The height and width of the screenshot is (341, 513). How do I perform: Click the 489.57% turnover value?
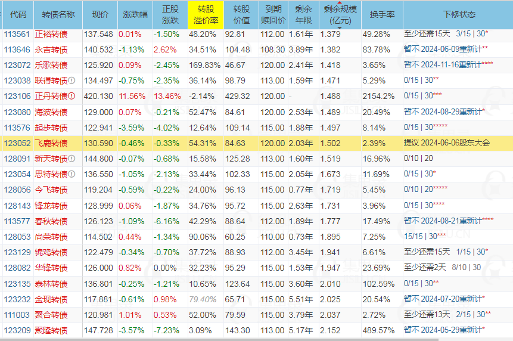378,330
